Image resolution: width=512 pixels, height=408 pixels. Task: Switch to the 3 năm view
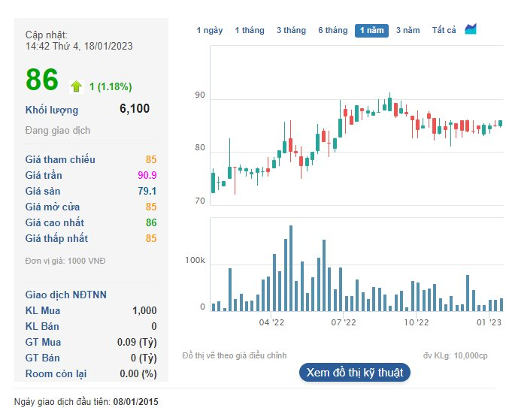[x=408, y=30]
